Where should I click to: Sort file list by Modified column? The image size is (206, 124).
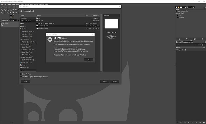coord(96,15)
